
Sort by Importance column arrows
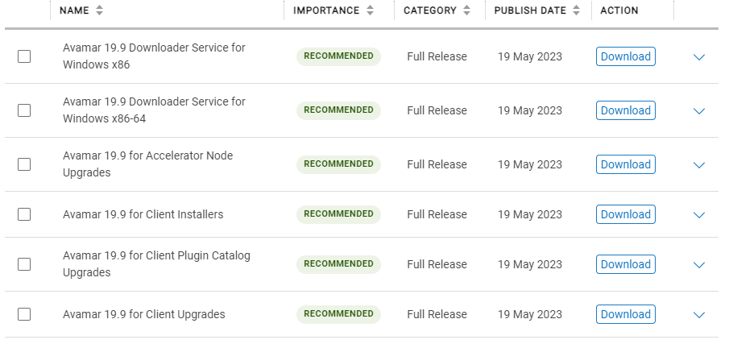click(370, 10)
